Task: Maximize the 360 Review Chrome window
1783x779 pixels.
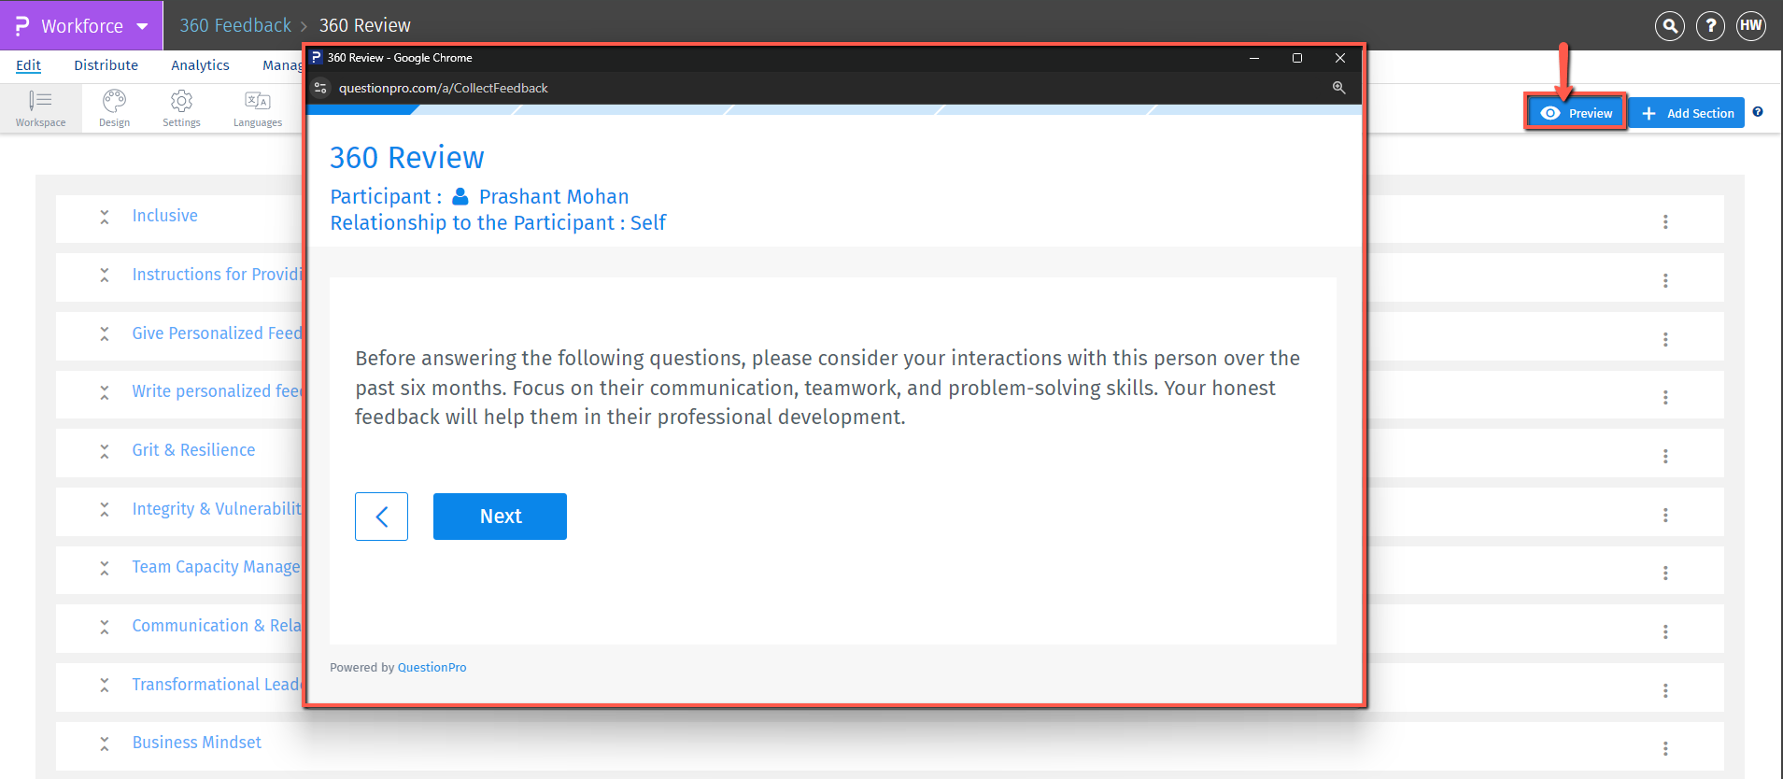Action: 1296,58
